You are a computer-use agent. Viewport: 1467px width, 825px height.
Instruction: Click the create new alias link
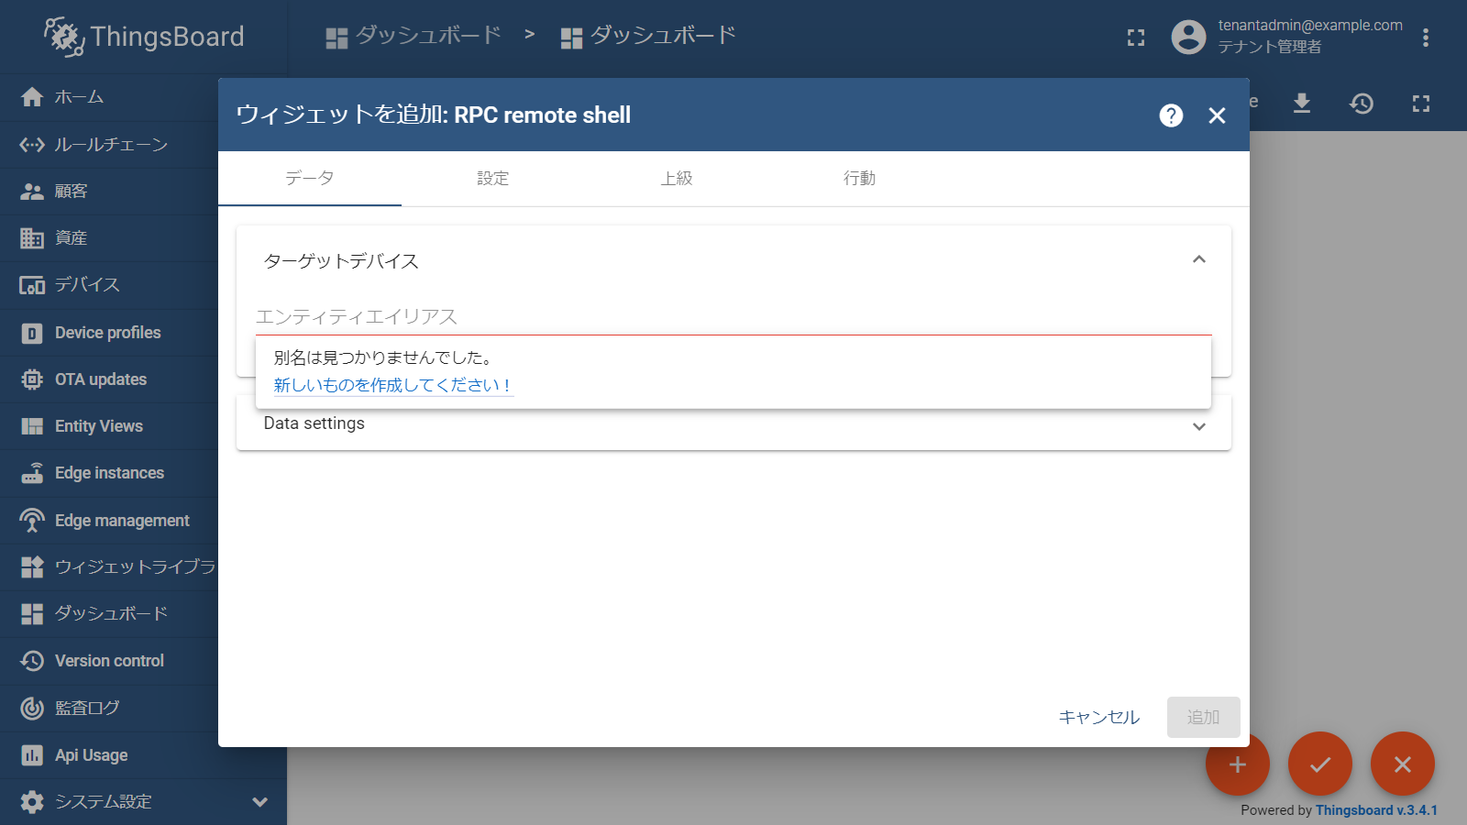tap(392, 385)
